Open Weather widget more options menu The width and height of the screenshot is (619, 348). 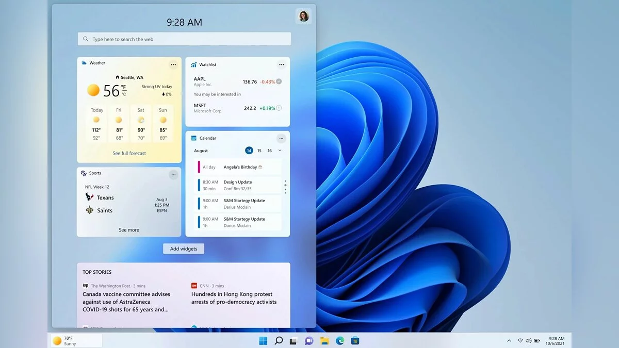point(173,64)
